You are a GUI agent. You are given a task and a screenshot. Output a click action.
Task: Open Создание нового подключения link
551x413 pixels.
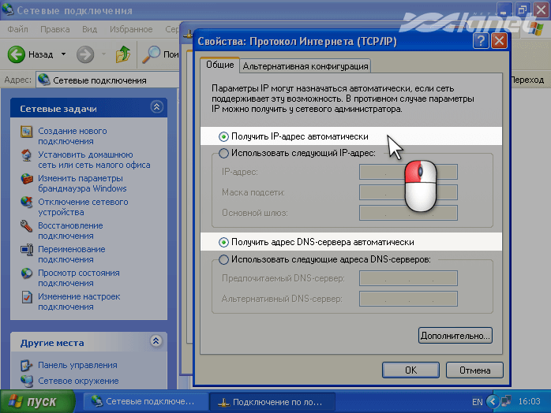tap(73, 136)
